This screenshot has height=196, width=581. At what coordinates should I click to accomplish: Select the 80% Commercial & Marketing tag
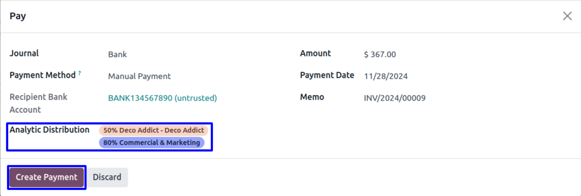(x=152, y=143)
